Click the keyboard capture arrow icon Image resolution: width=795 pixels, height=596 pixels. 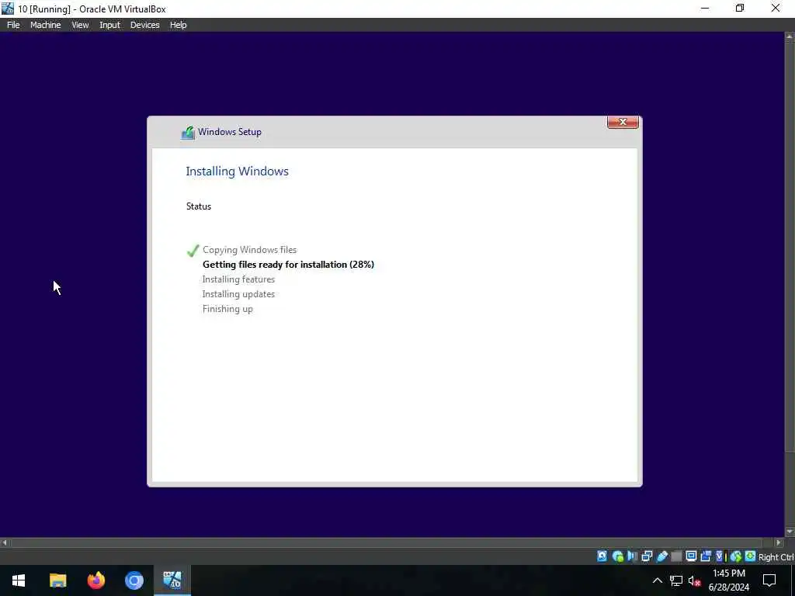coord(750,556)
